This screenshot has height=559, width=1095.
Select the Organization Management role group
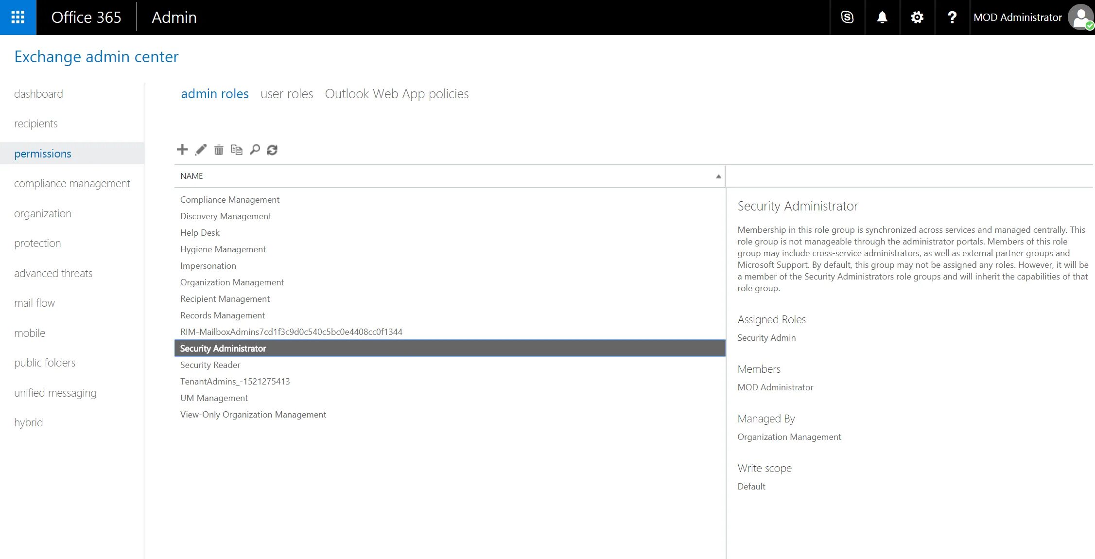coord(232,282)
